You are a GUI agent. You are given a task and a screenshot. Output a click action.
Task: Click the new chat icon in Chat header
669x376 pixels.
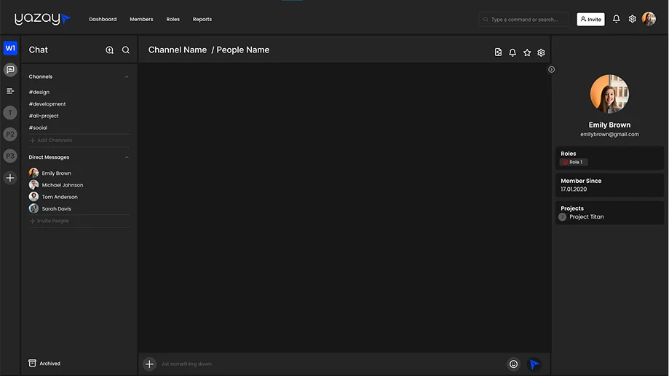[x=109, y=50]
